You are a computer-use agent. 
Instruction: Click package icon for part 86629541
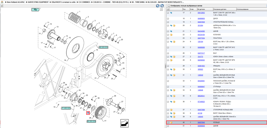click(x=174, y=96)
